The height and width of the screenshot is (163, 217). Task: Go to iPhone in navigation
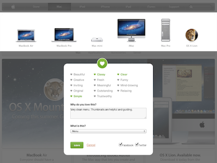(x=105, y=7)
